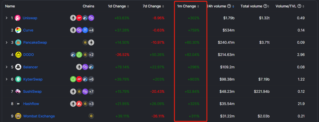319x122 pixels.
Task: Expand the Uniswap row
Action: [x=6, y=18]
